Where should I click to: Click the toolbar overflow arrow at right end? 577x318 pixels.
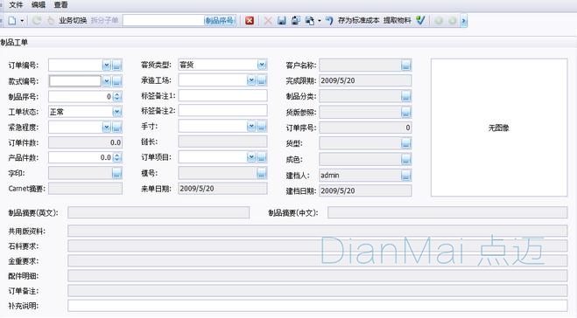tap(464, 21)
